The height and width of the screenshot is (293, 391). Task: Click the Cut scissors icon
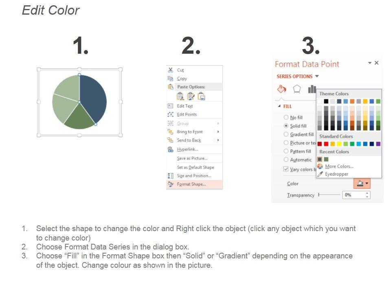pyautogui.click(x=171, y=70)
